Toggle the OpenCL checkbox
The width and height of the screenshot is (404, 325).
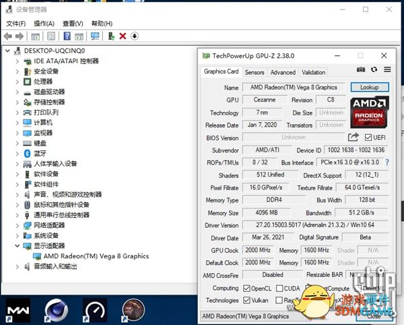[246, 288]
